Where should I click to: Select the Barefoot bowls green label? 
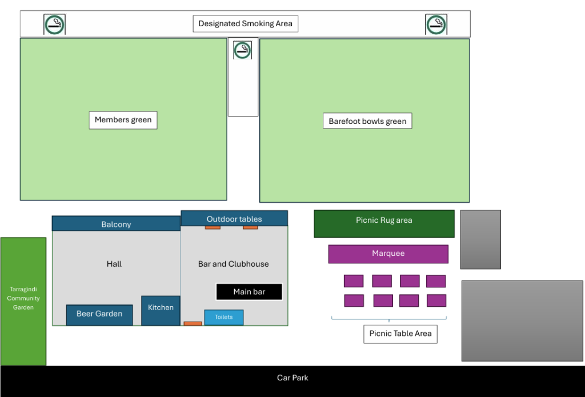[x=367, y=121]
